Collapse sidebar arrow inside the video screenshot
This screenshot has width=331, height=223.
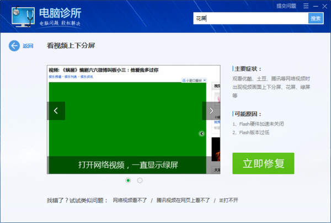(x=202, y=134)
